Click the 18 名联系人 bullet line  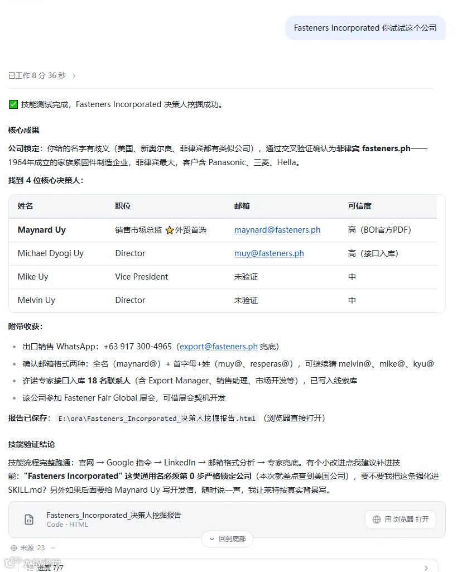tap(190, 381)
